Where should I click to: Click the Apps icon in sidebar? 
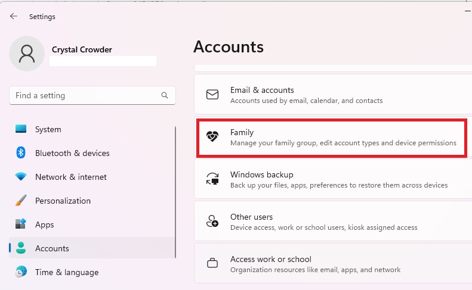tap(21, 224)
